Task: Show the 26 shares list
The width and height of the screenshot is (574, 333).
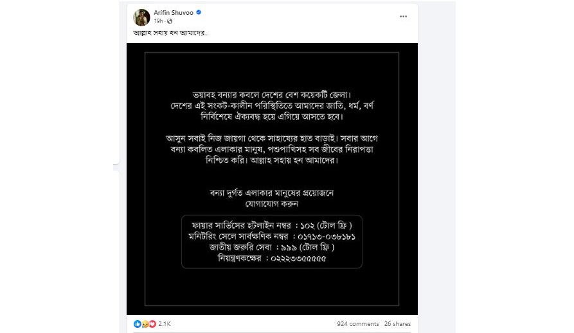Action: click(397, 324)
